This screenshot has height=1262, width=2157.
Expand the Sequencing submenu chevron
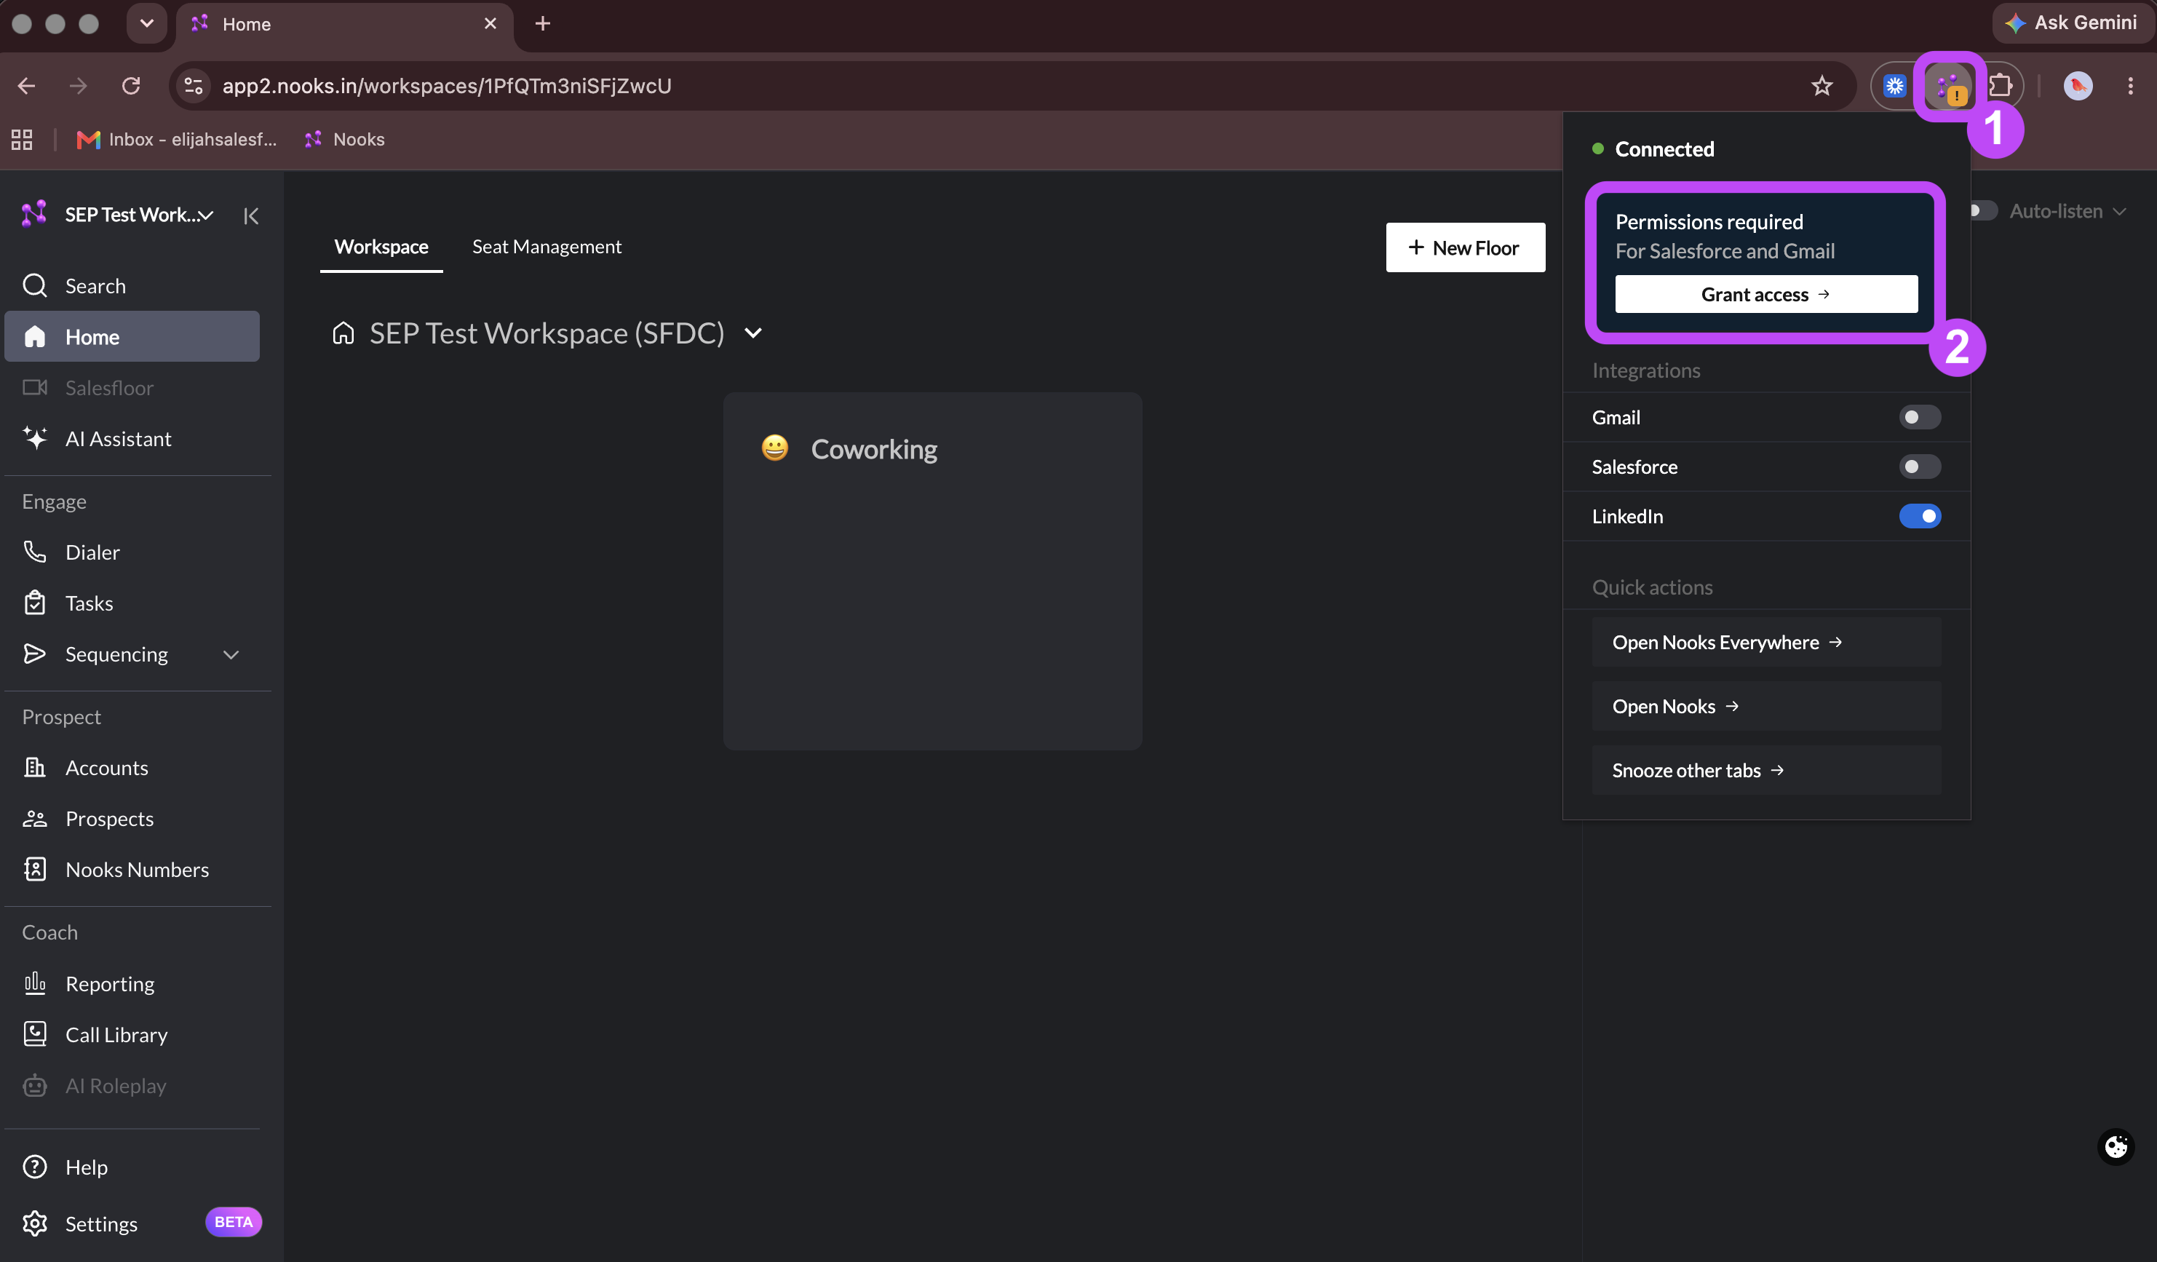pyautogui.click(x=230, y=654)
